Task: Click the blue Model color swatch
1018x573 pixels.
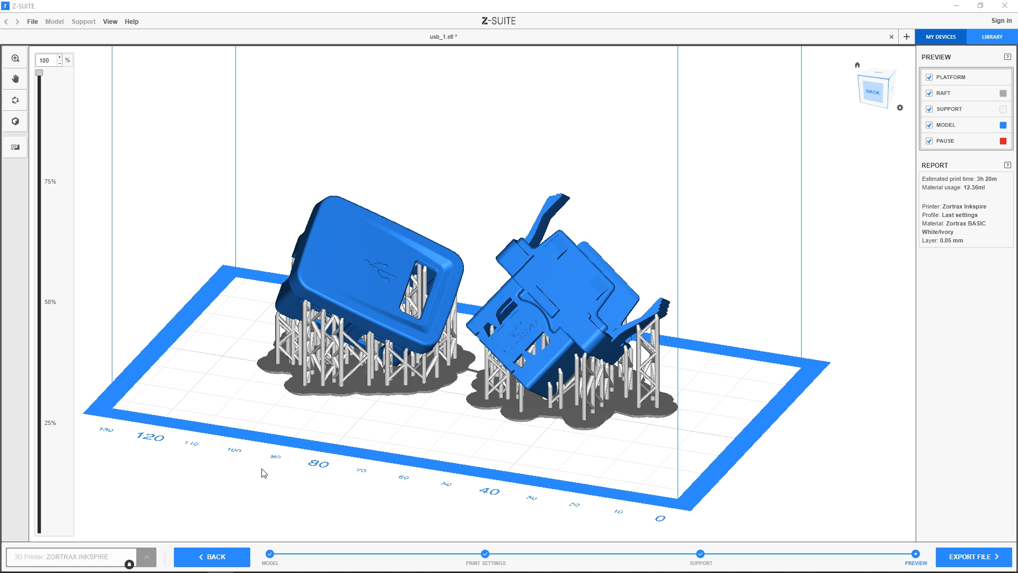Action: coord(1003,125)
